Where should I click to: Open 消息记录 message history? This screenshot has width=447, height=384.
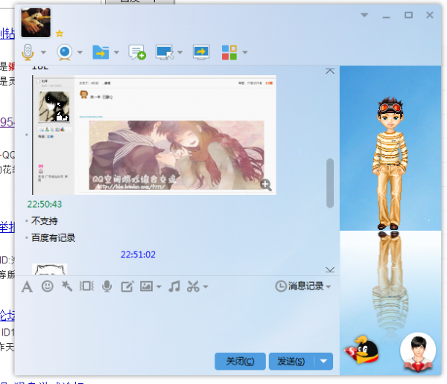pos(299,286)
